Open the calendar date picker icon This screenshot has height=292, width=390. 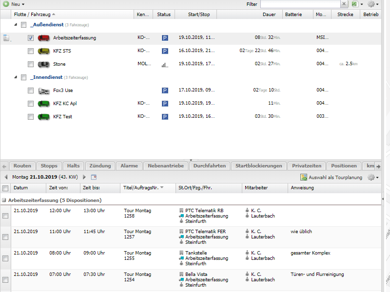[x=94, y=177]
